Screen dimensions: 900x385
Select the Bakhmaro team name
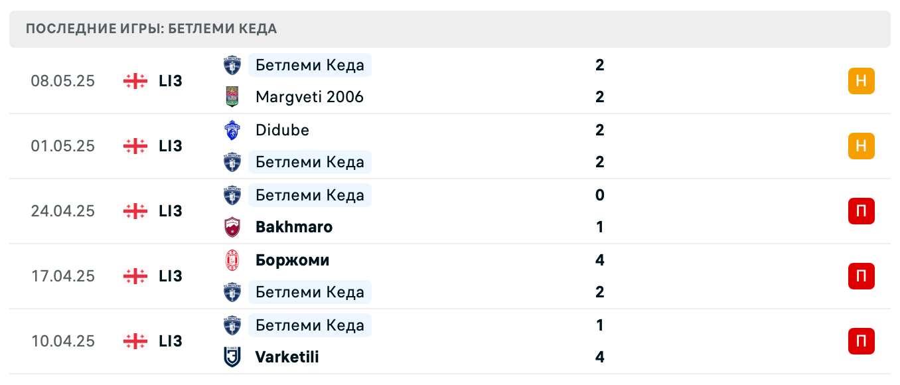(x=294, y=227)
